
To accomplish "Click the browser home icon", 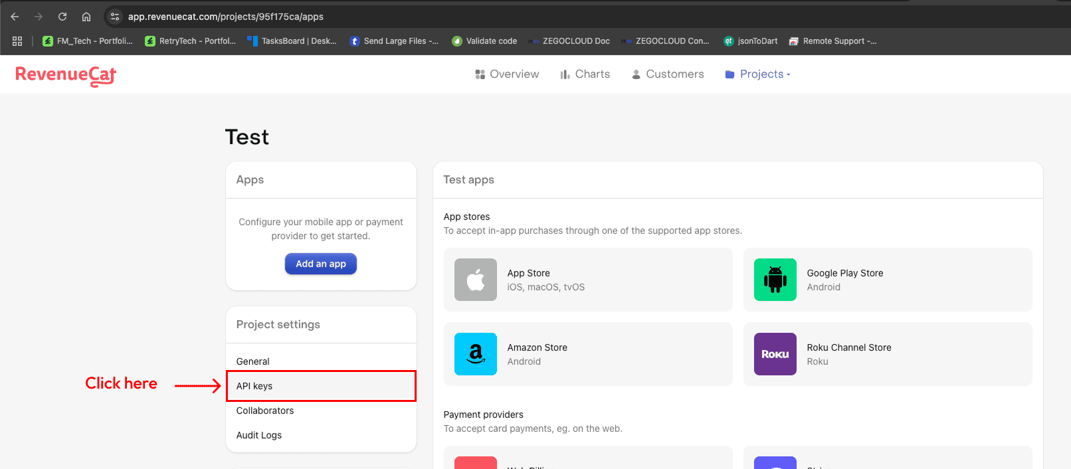I will point(86,17).
